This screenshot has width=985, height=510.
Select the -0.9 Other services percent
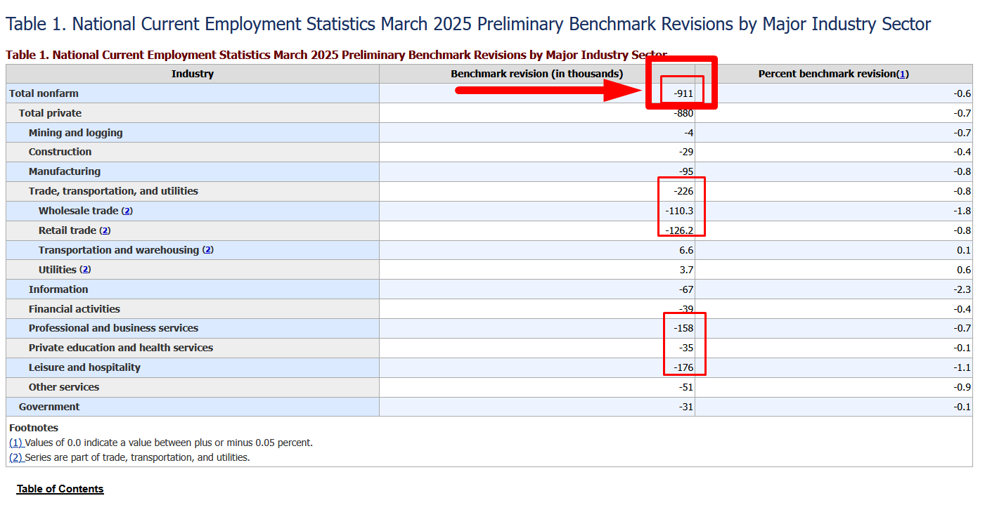[963, 387]
